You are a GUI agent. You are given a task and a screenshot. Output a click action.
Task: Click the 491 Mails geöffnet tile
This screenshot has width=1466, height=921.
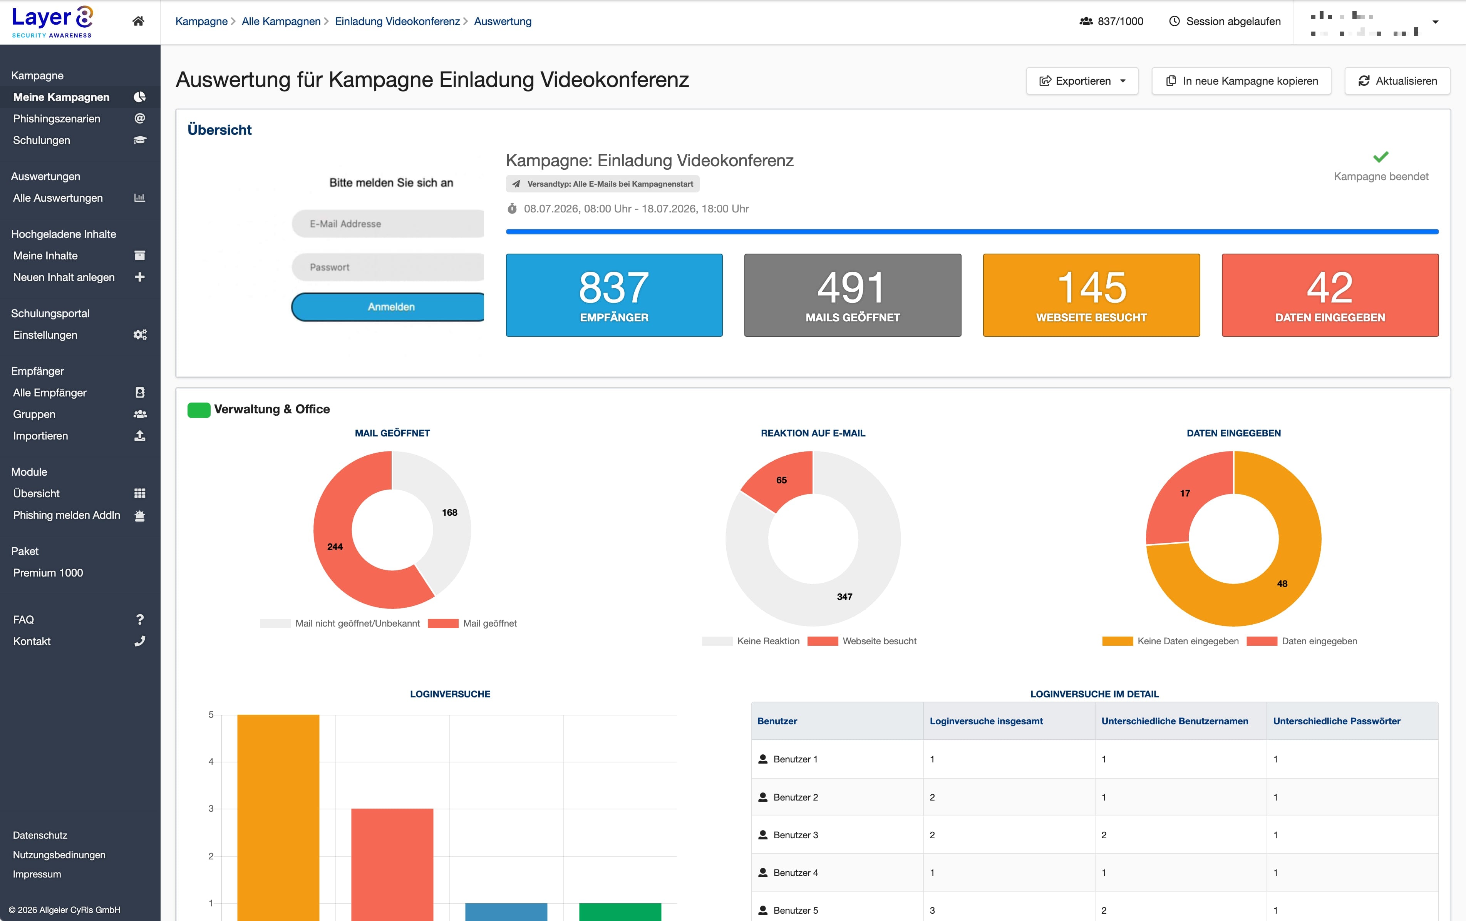tap(853, 295)
